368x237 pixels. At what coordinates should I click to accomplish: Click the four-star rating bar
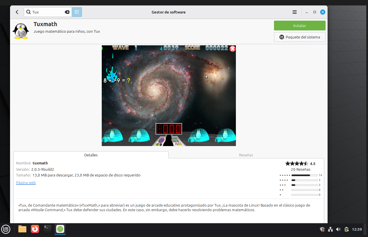click(304, 180)
